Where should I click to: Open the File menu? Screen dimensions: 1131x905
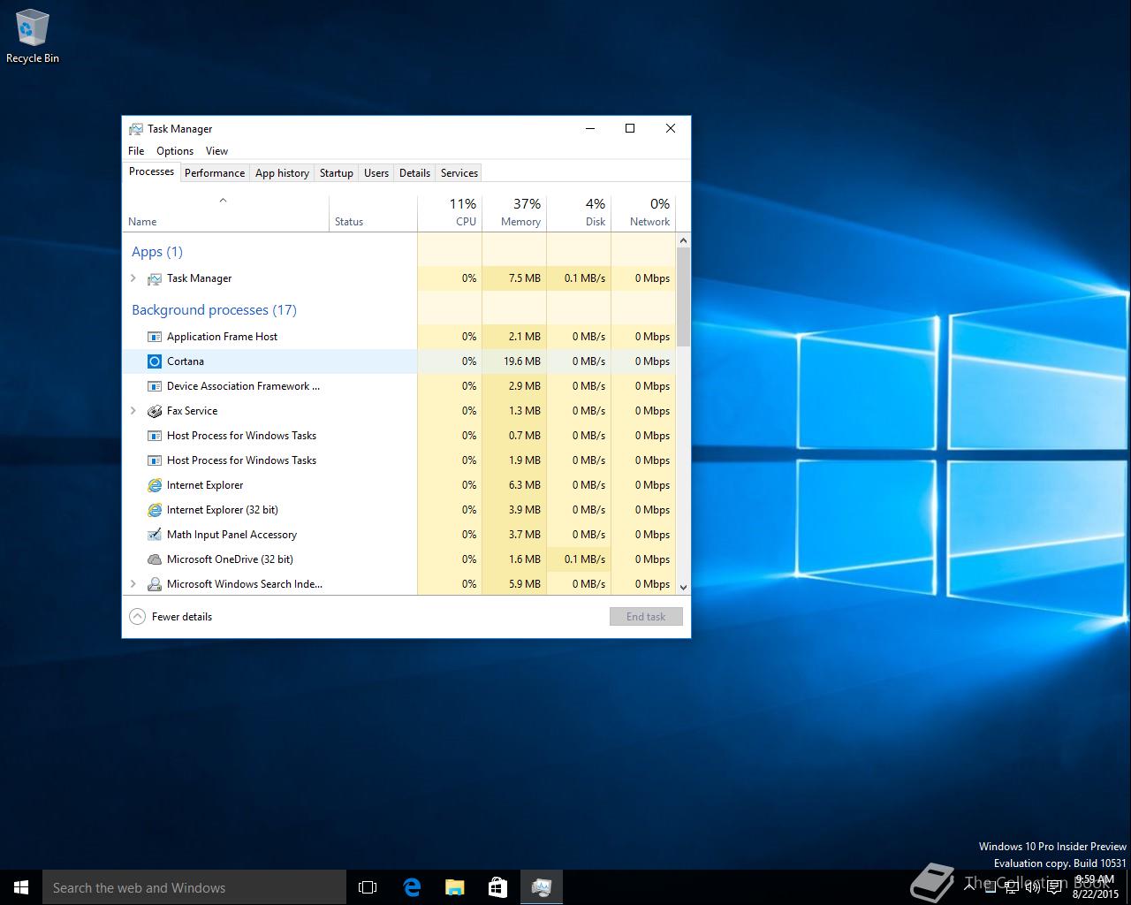tap(136, 151)
